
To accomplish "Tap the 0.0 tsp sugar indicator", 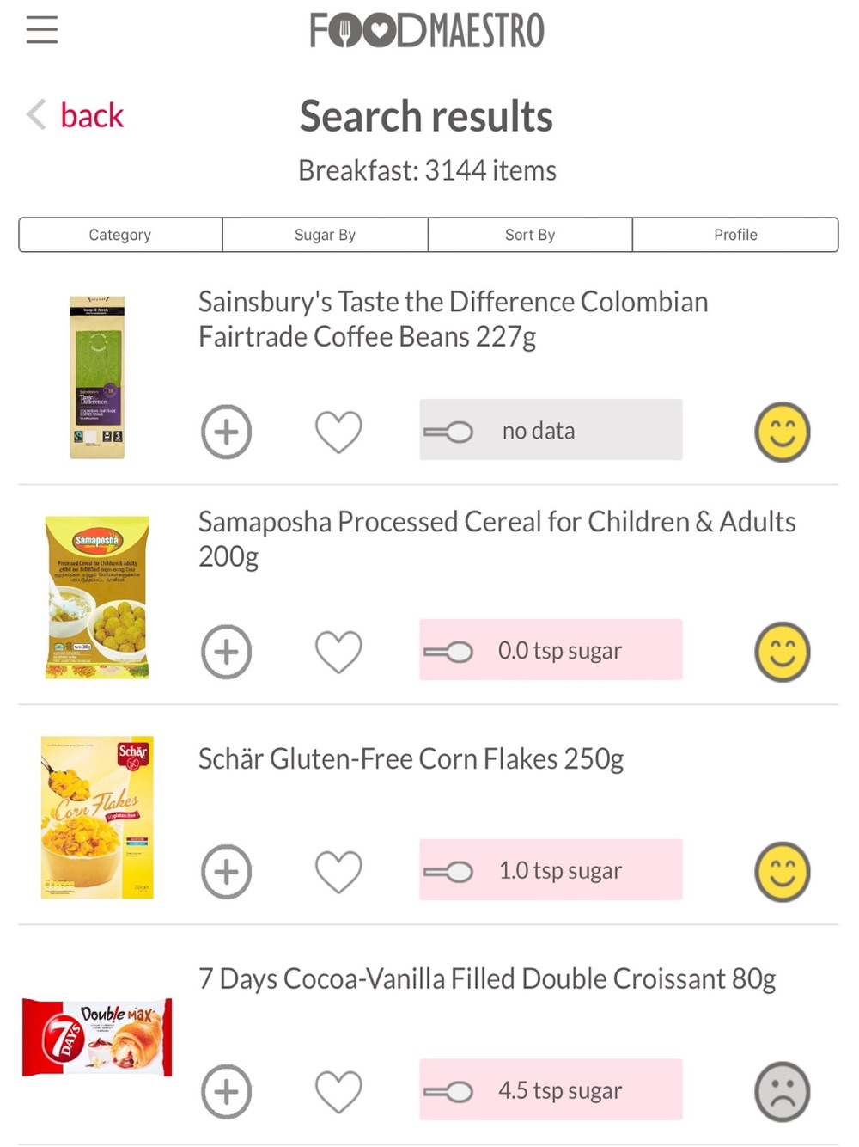I will [x=551, y=650].
